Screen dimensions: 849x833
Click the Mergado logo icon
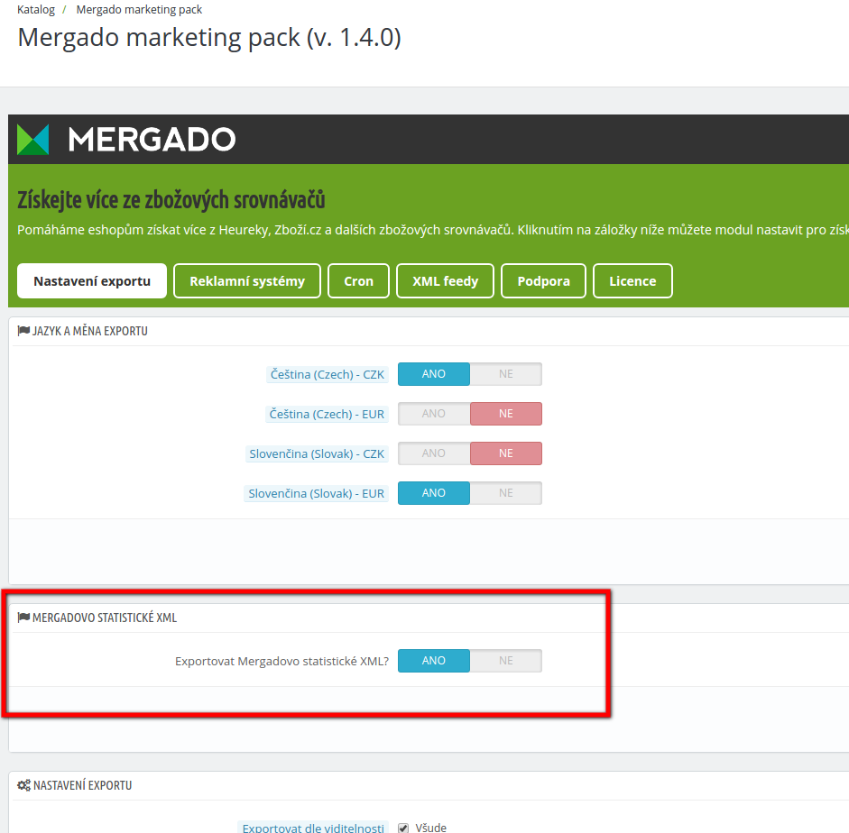[33, 140]
